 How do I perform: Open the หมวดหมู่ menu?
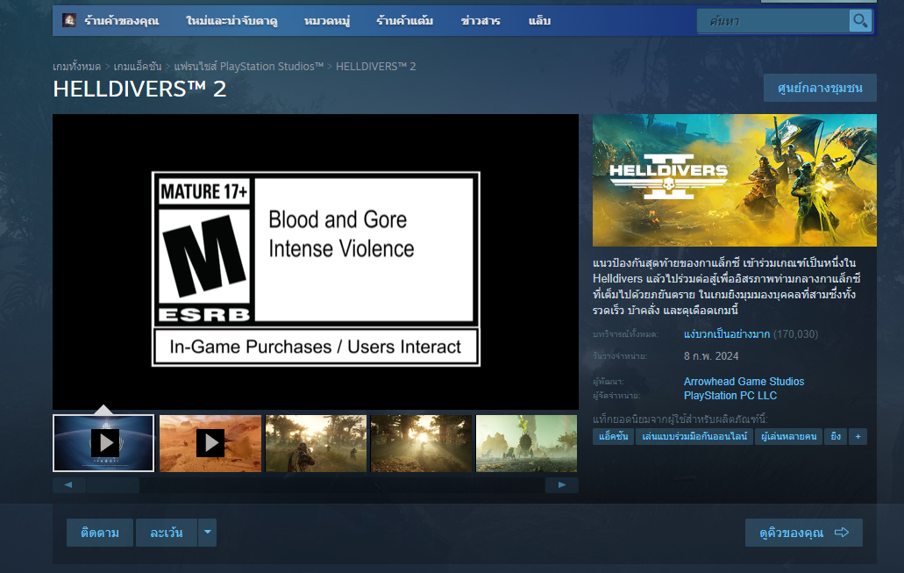[327, 21]
